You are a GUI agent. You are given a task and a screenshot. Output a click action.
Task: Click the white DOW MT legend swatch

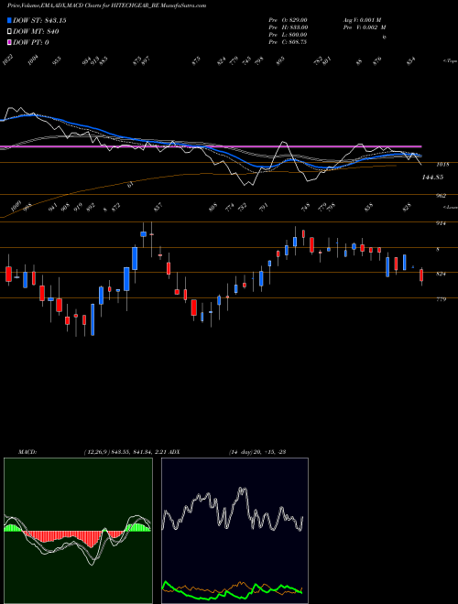click(9, 32)
